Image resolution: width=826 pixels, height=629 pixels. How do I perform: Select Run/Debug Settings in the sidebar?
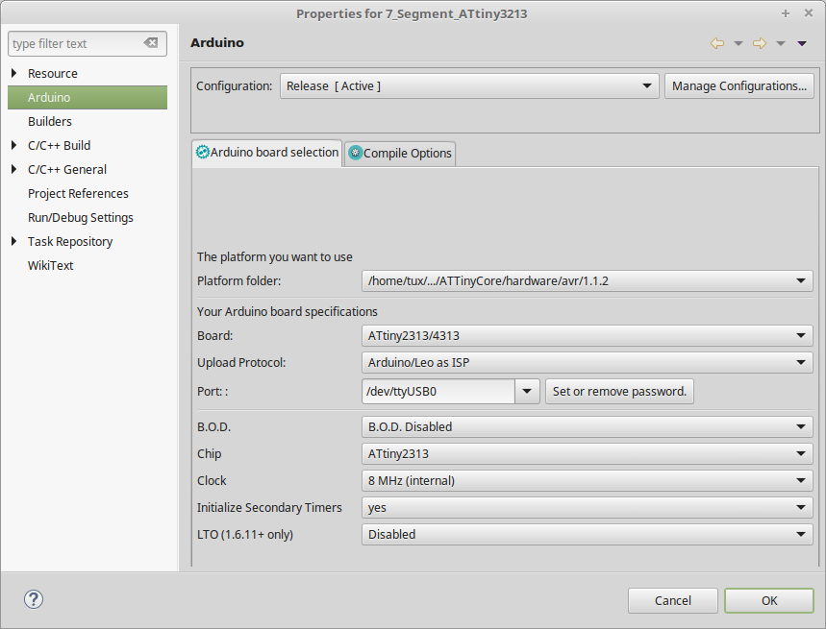81,218
